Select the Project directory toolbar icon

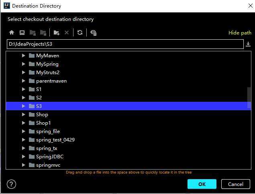(33, 32)
